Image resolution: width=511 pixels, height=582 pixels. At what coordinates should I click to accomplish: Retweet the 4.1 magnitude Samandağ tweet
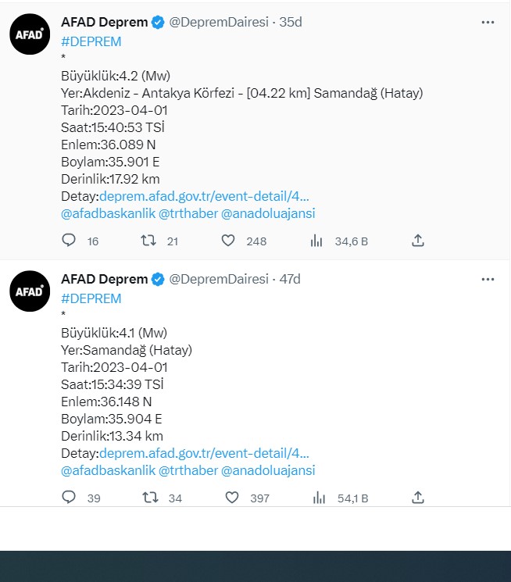[x=148, y=498]
